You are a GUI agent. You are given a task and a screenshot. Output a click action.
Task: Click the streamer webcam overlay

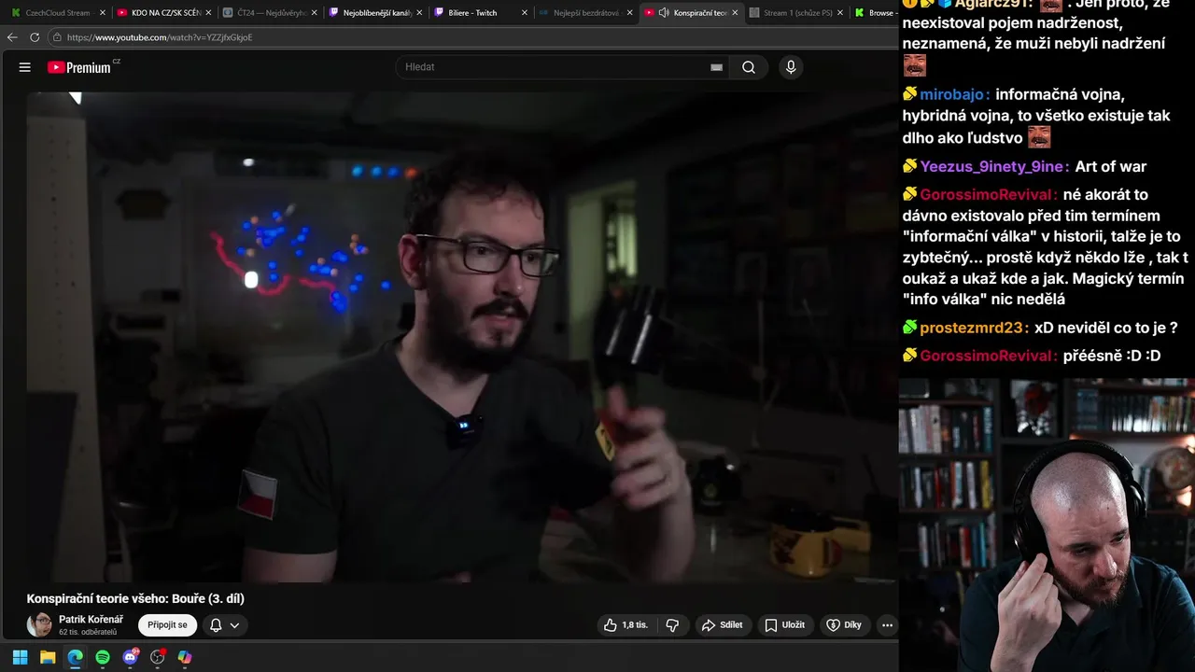point(1047,525)
